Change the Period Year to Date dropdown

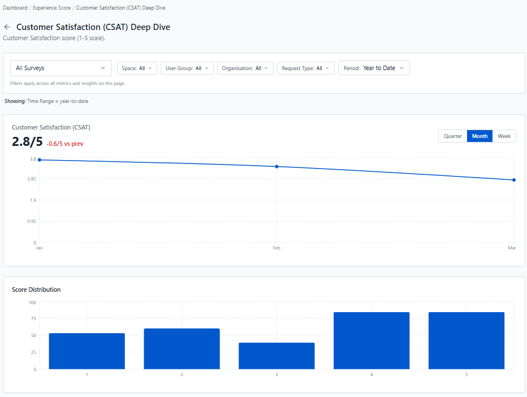tap(374, 68)
